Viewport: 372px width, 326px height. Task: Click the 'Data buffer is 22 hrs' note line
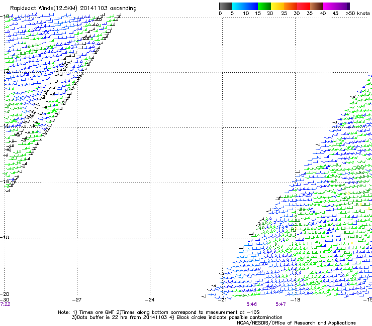[x=177, y=317]
